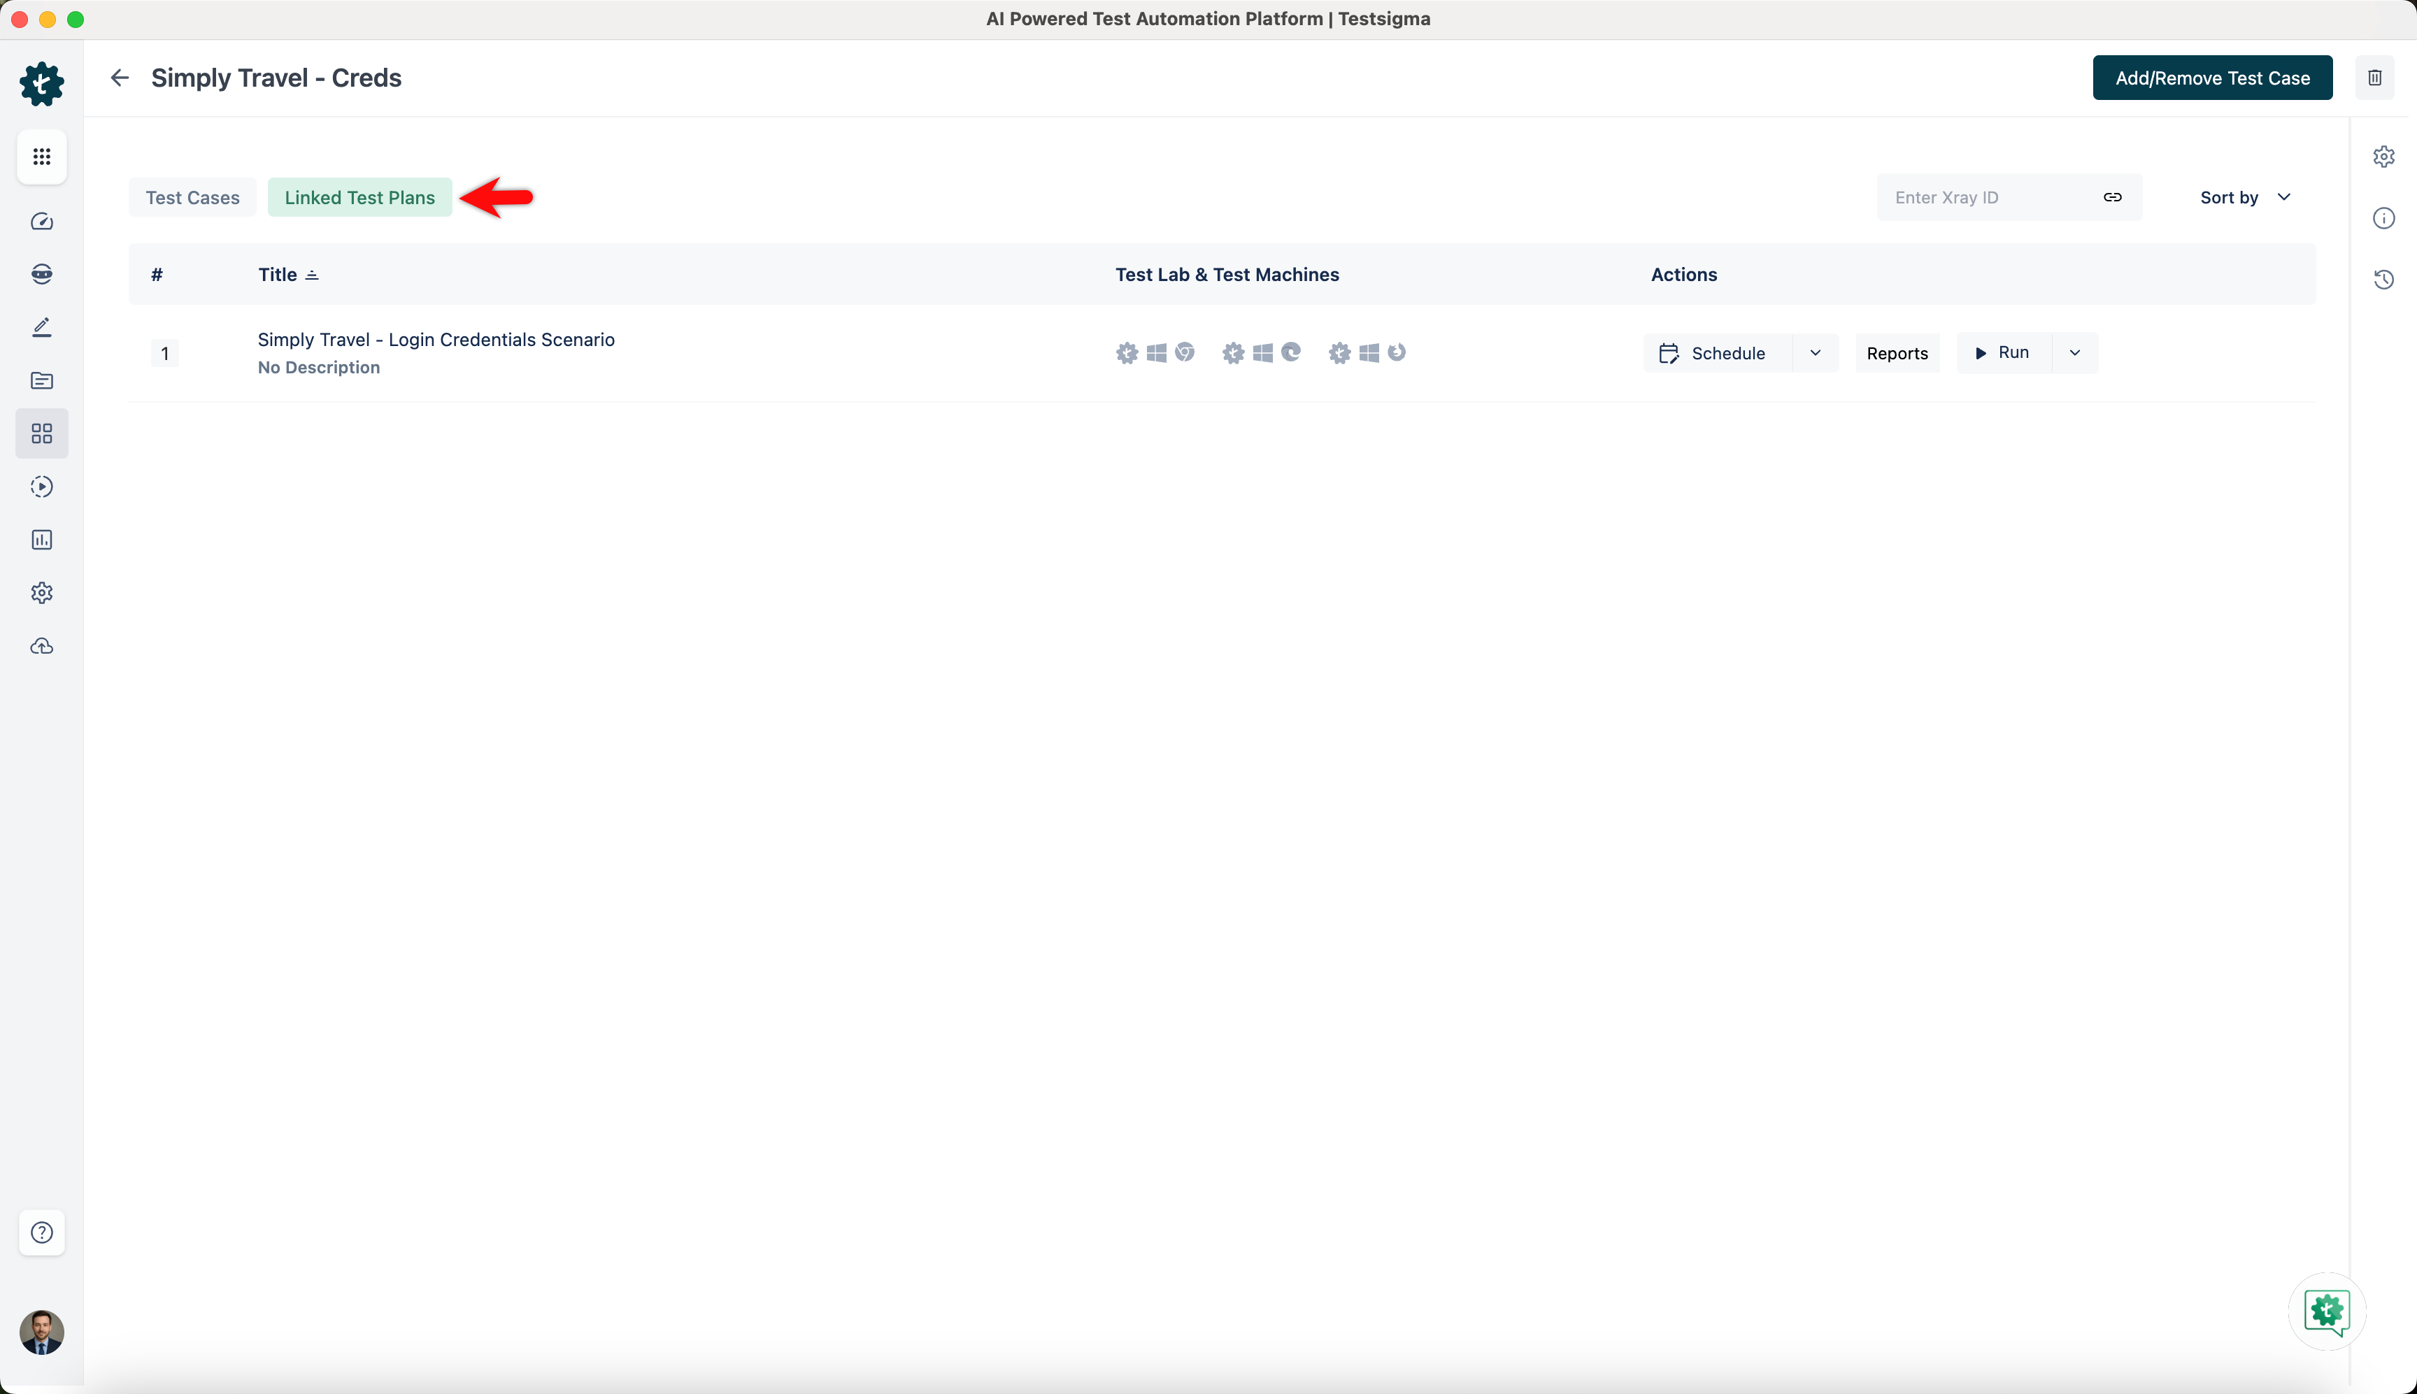Delete test suite using trash icon
This screenshot has height=1394, width=2417.
tap(2374, 78)
